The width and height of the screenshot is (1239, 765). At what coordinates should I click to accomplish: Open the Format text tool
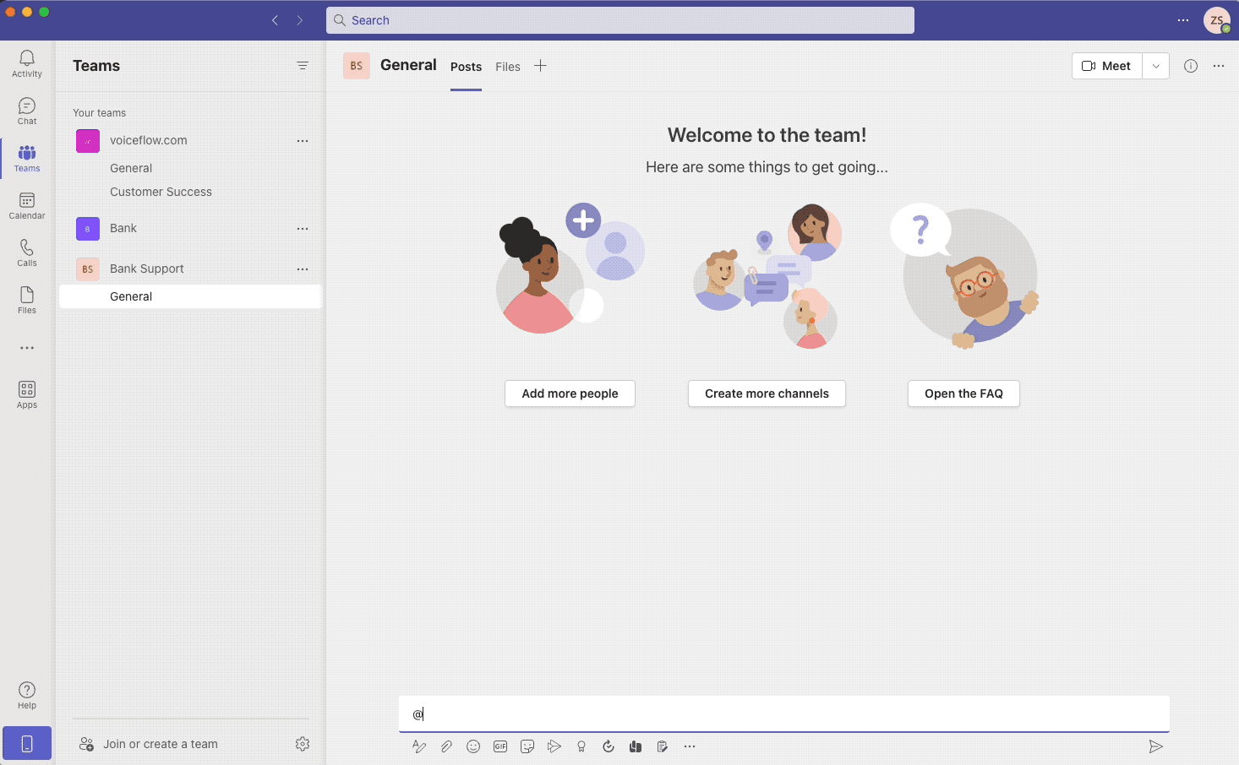tap(419, 746)
